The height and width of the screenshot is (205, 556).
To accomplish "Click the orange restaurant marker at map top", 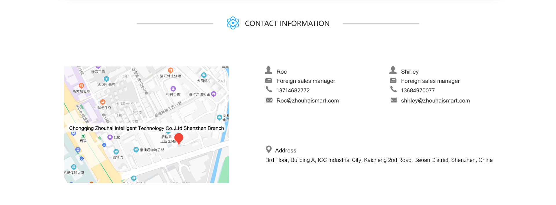I will coord(171,70).
